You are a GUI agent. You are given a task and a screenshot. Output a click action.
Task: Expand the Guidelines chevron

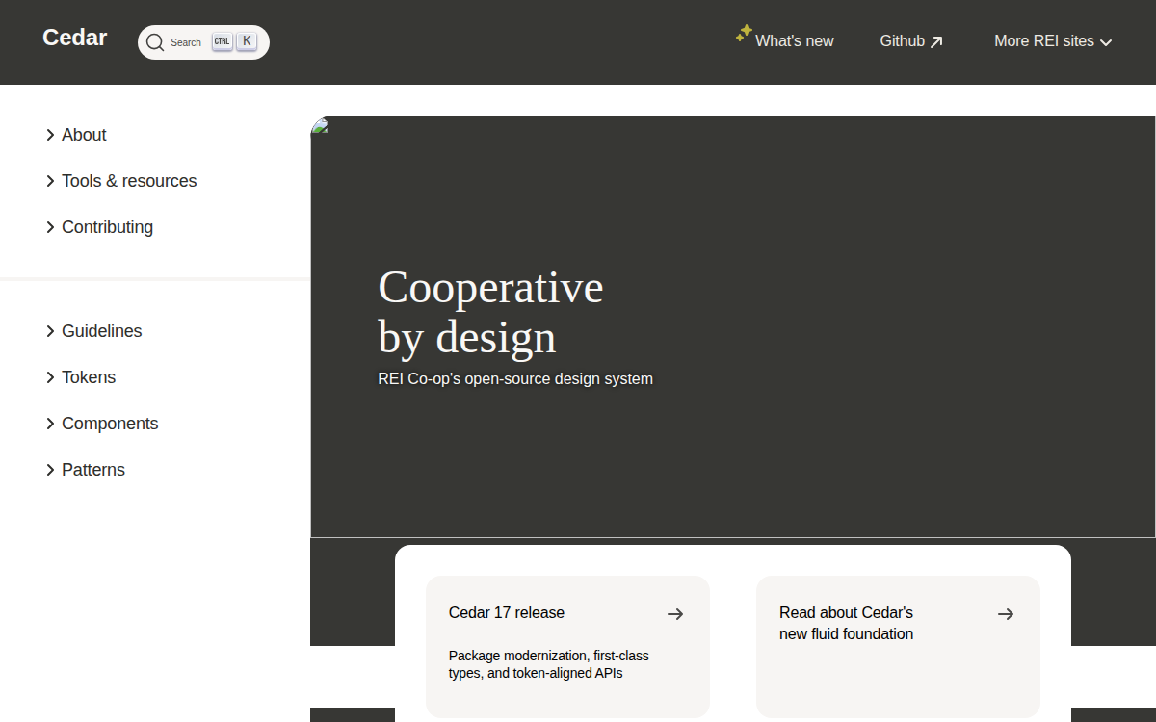pos(50,331)
